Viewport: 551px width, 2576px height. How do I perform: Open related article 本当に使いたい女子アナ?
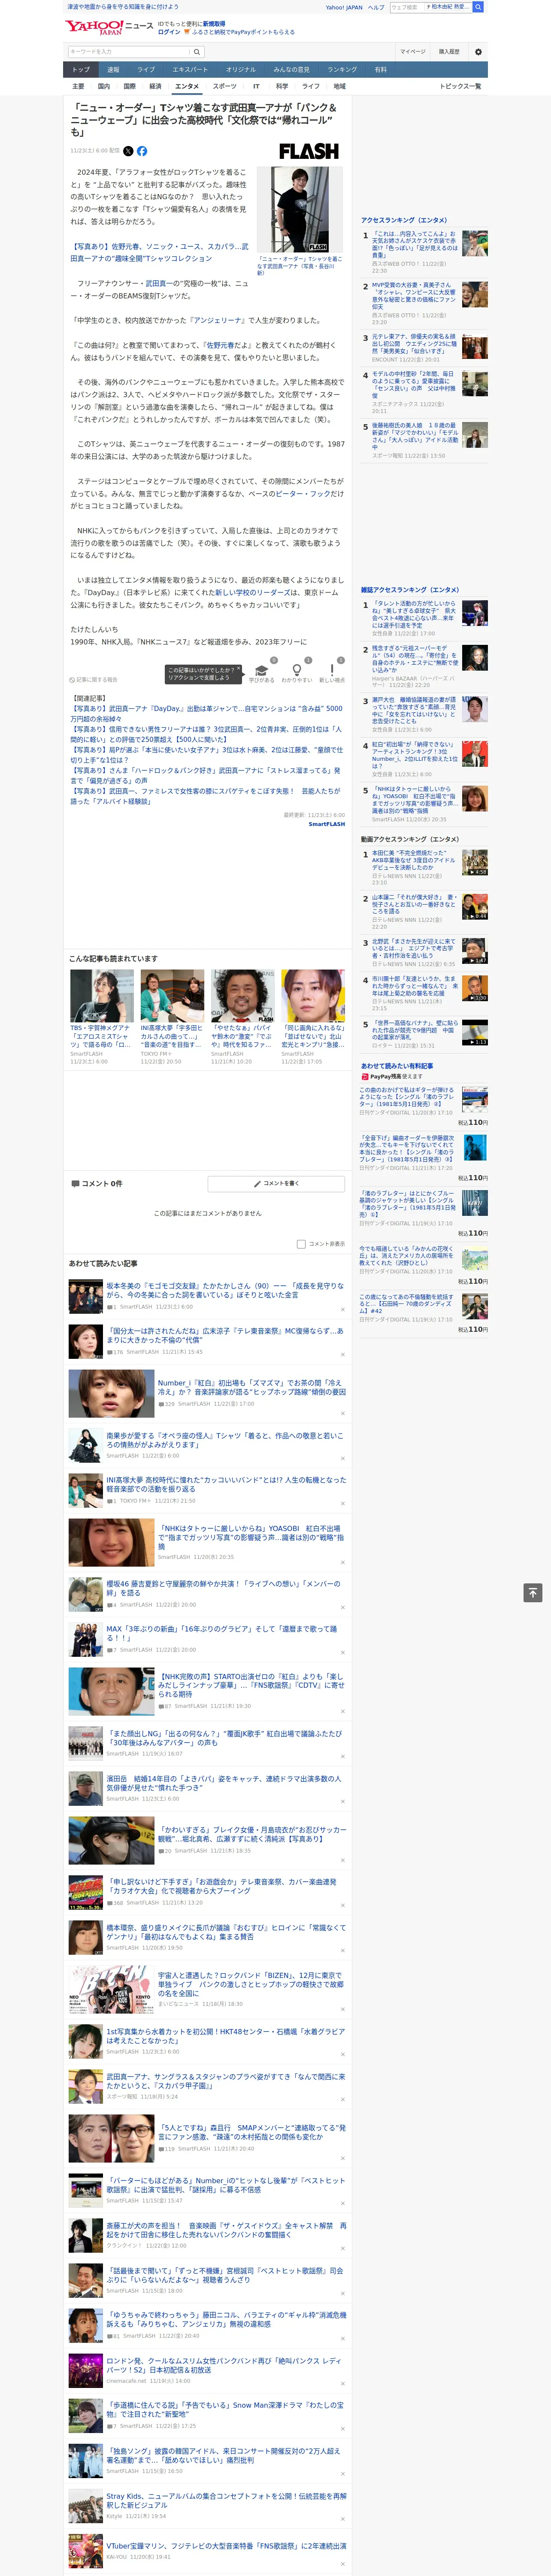206,755
